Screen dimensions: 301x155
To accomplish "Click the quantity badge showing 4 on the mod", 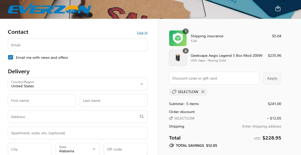I will (185, 50).
